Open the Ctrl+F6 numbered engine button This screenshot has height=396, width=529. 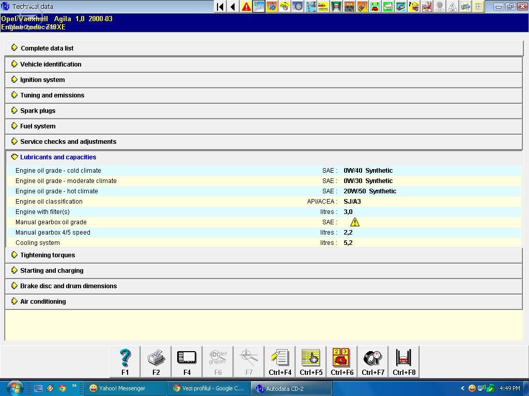(342, 361)
